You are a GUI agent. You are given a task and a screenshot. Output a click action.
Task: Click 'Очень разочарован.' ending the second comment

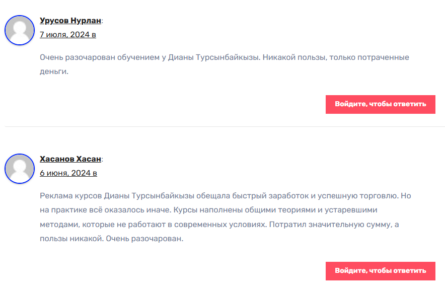click(145, 239)
